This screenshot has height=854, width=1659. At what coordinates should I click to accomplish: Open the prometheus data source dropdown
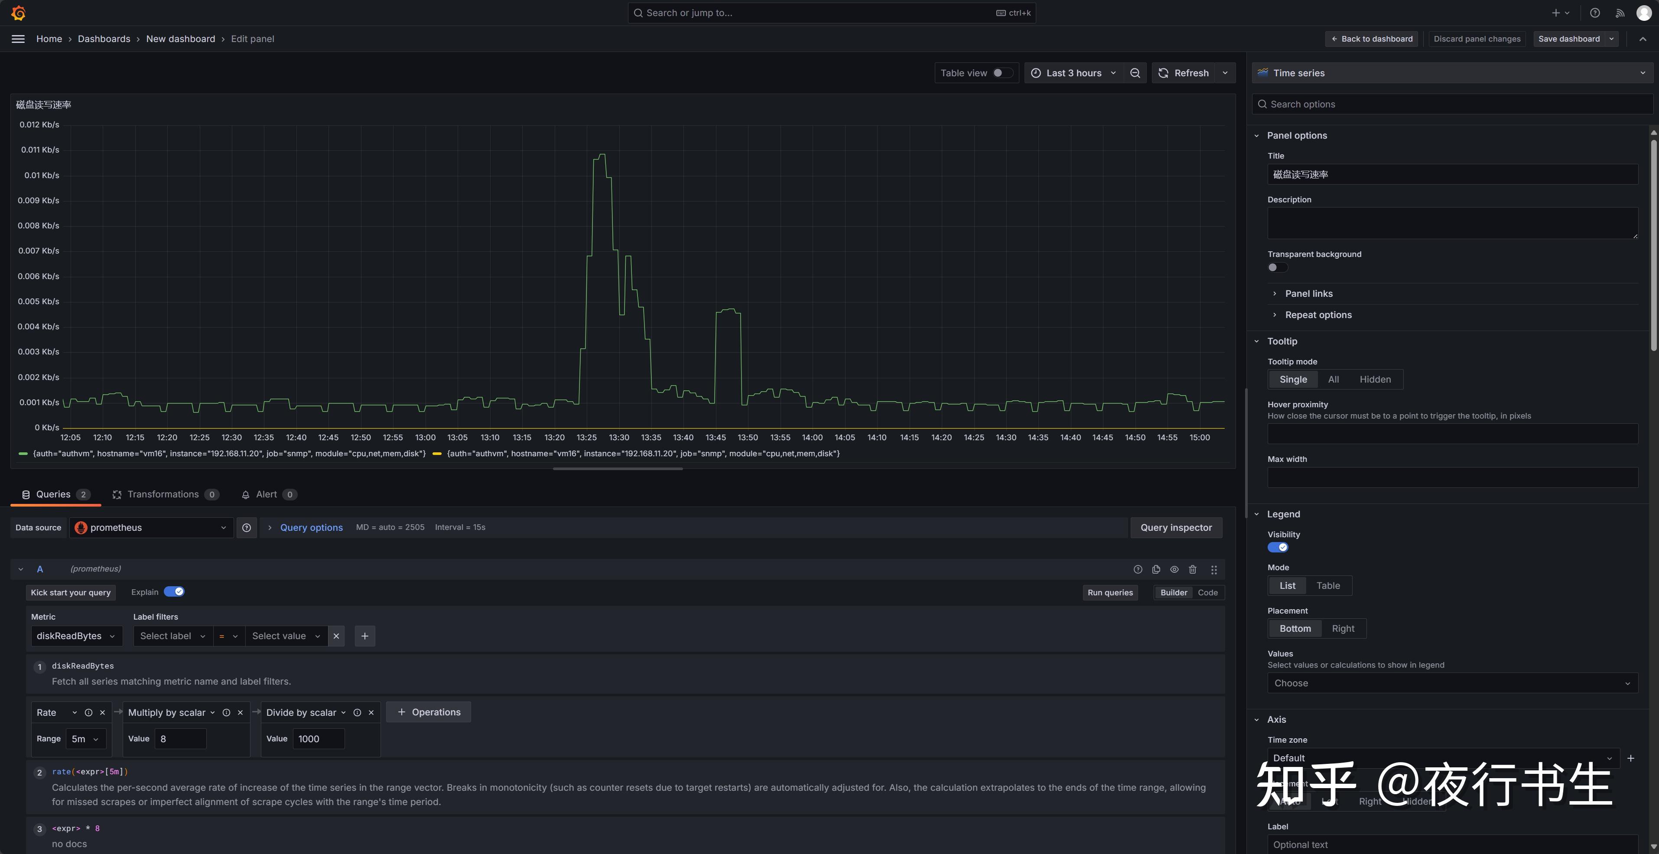coord(151,527)
